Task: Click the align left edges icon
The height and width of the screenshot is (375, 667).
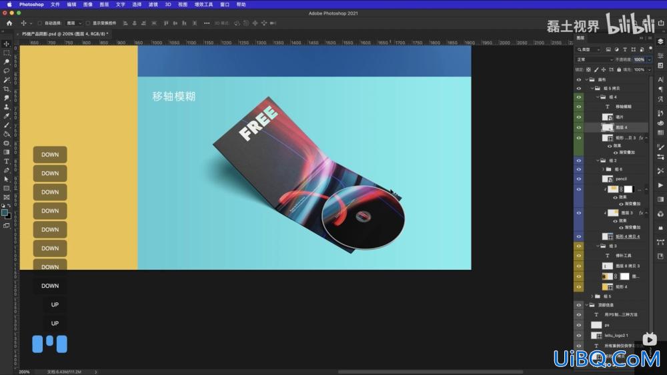Action: tap(125, 23)
